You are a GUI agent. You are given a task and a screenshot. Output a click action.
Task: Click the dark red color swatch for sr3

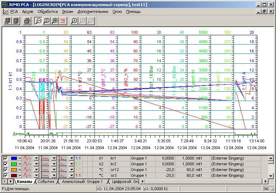pyautogui.click(x=14, y=175)
